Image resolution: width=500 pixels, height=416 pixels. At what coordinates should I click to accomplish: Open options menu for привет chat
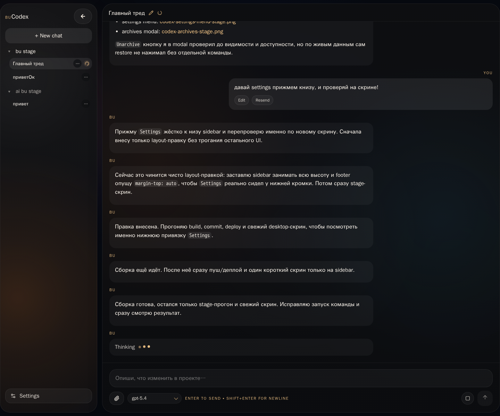click(x=86, y=104)
